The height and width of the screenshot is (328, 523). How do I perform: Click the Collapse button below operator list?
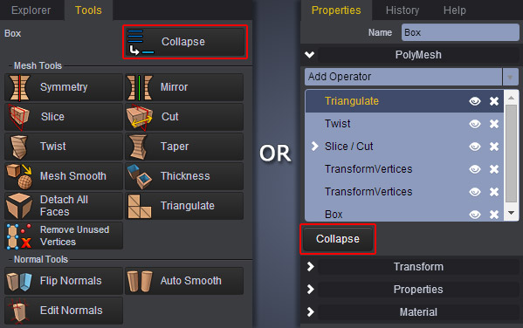(338, 239)
